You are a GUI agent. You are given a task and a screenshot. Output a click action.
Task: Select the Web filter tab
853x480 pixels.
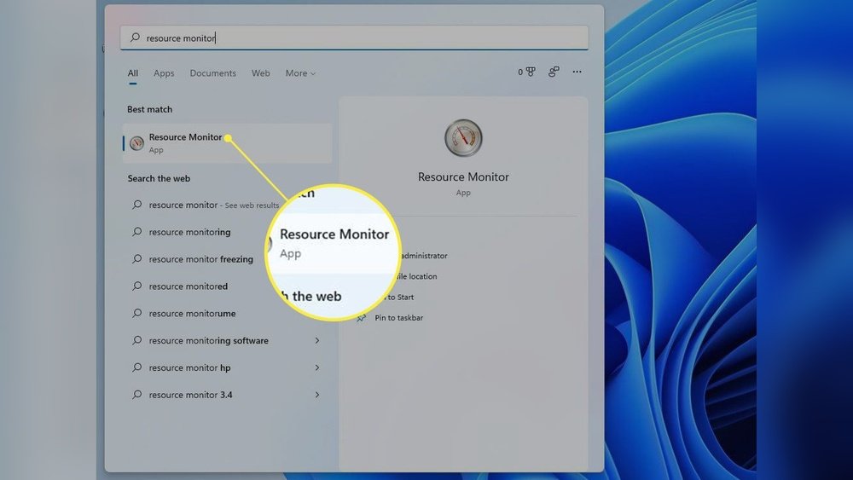tap(261, 73)
